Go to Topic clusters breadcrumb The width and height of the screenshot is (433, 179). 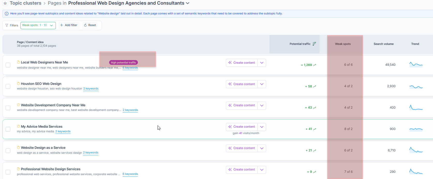pyautogui.click(x=26, y=3)
